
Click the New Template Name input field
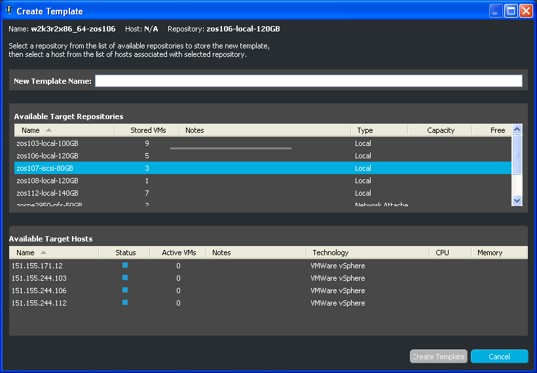pyautogui.click(x=308, y=80)
